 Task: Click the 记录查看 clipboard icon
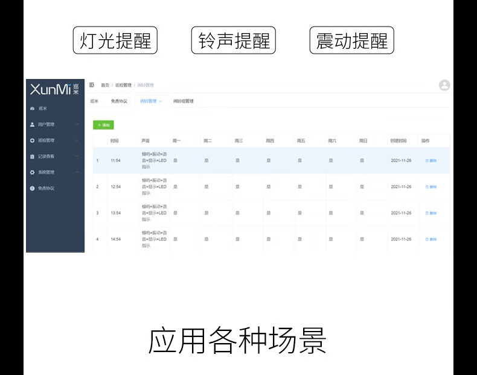coord(32,156)
